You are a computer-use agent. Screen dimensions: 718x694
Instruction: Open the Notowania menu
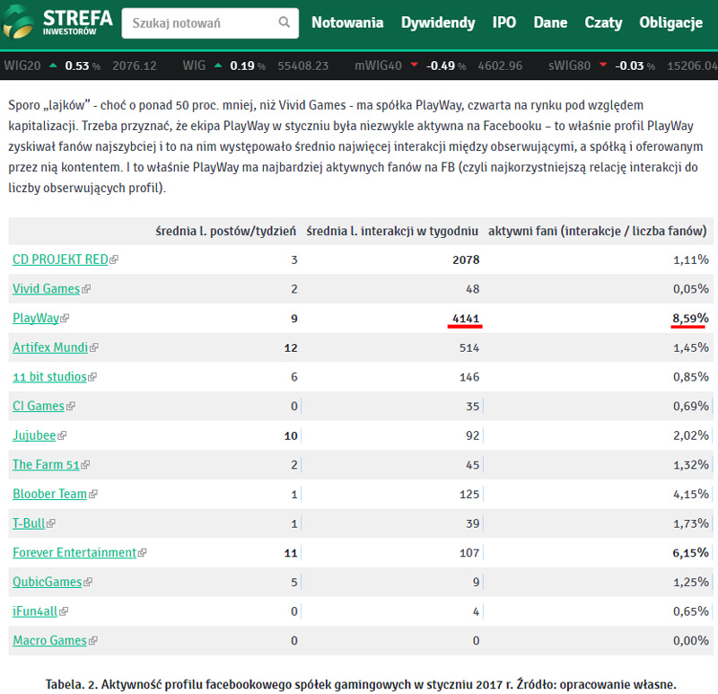[x=347, y=22]
